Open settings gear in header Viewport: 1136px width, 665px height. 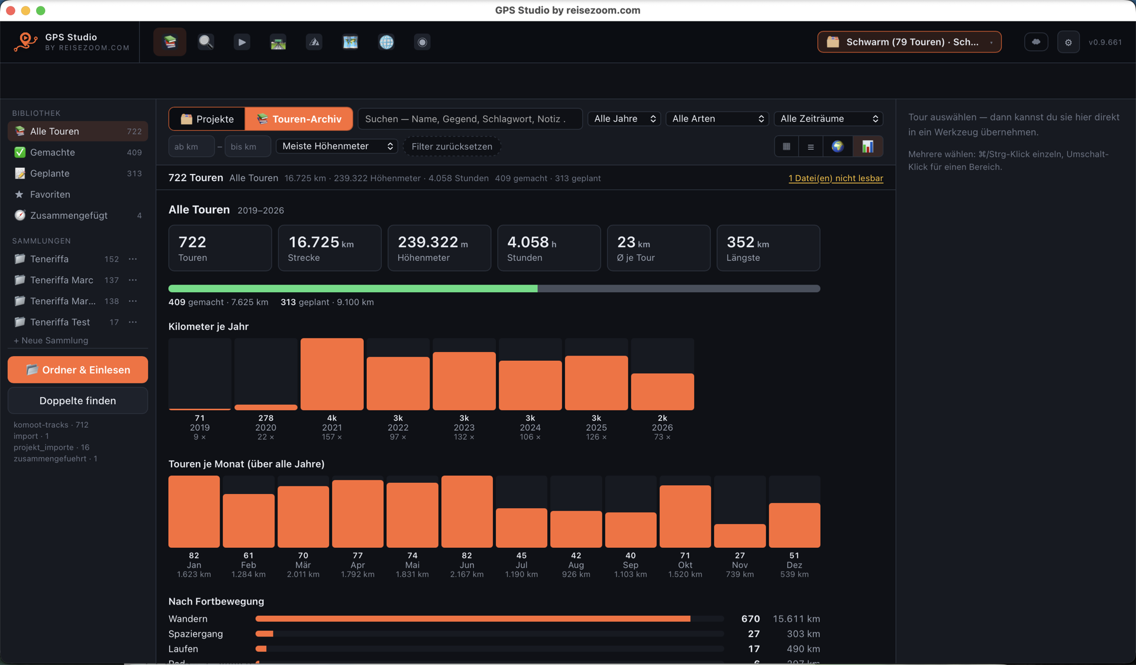[1068, 42]
